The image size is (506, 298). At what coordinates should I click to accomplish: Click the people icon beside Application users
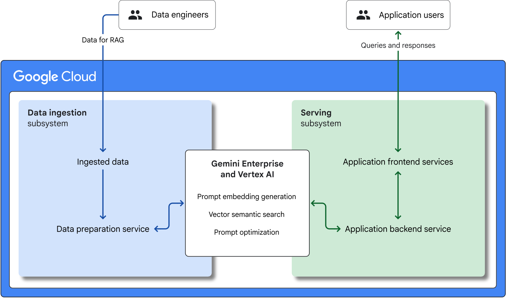tap(363, 15)
